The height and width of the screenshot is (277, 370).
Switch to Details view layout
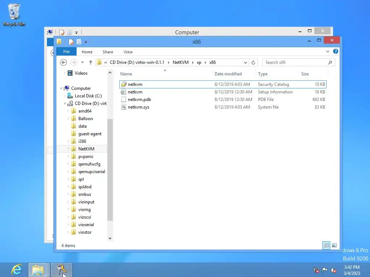[326, 245]
